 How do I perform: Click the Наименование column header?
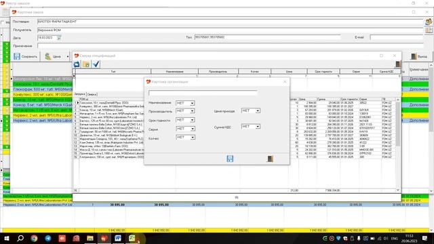click(175, 71)
